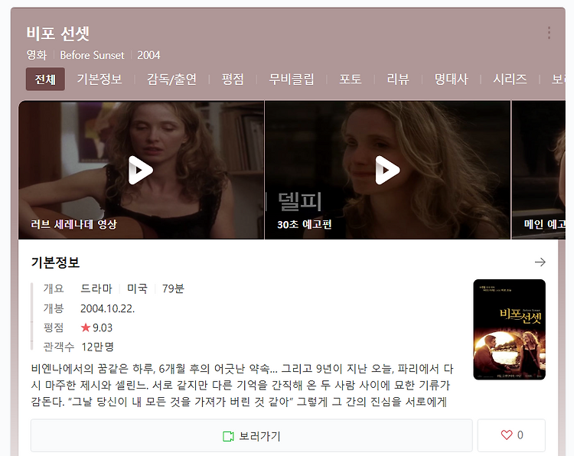Viewport: 574px width, 456px height.
Task: Click the heart like icon
Action: click(x=507, y=435)
